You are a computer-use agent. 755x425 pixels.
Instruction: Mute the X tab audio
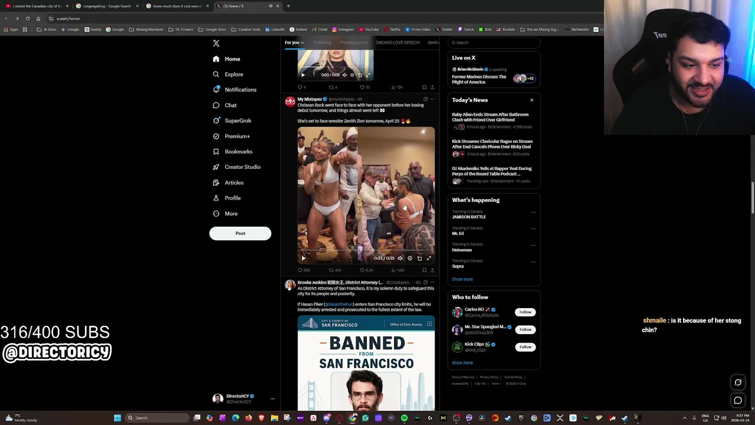point(271,6)
